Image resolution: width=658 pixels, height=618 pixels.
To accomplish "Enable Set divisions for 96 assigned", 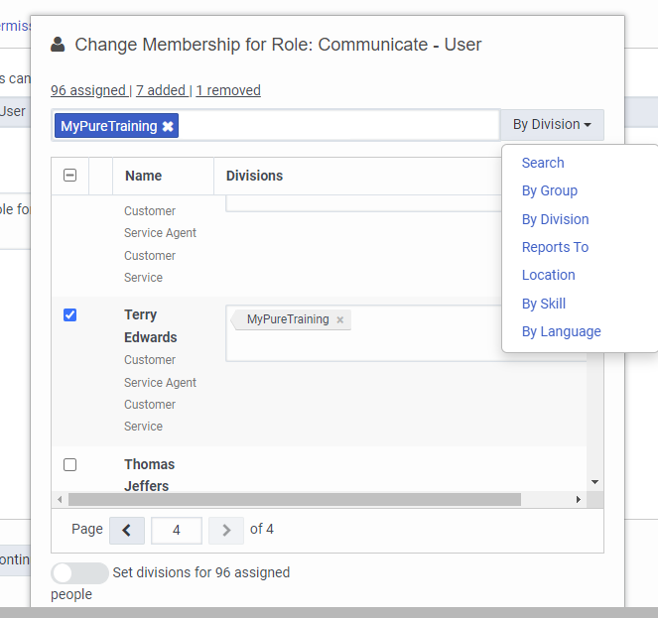I will pyautogui.click(x=79, y=572).
